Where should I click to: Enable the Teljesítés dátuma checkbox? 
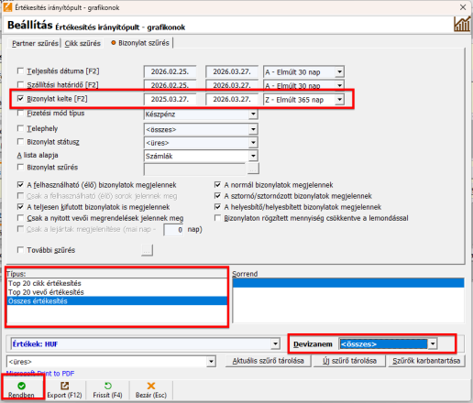20,71
